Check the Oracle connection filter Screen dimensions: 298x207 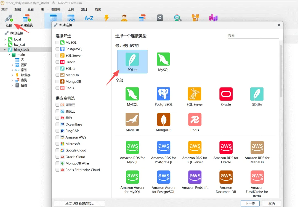57,62
